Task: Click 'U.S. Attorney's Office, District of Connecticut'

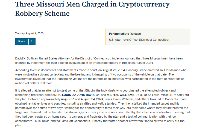Action: (139, 40)
